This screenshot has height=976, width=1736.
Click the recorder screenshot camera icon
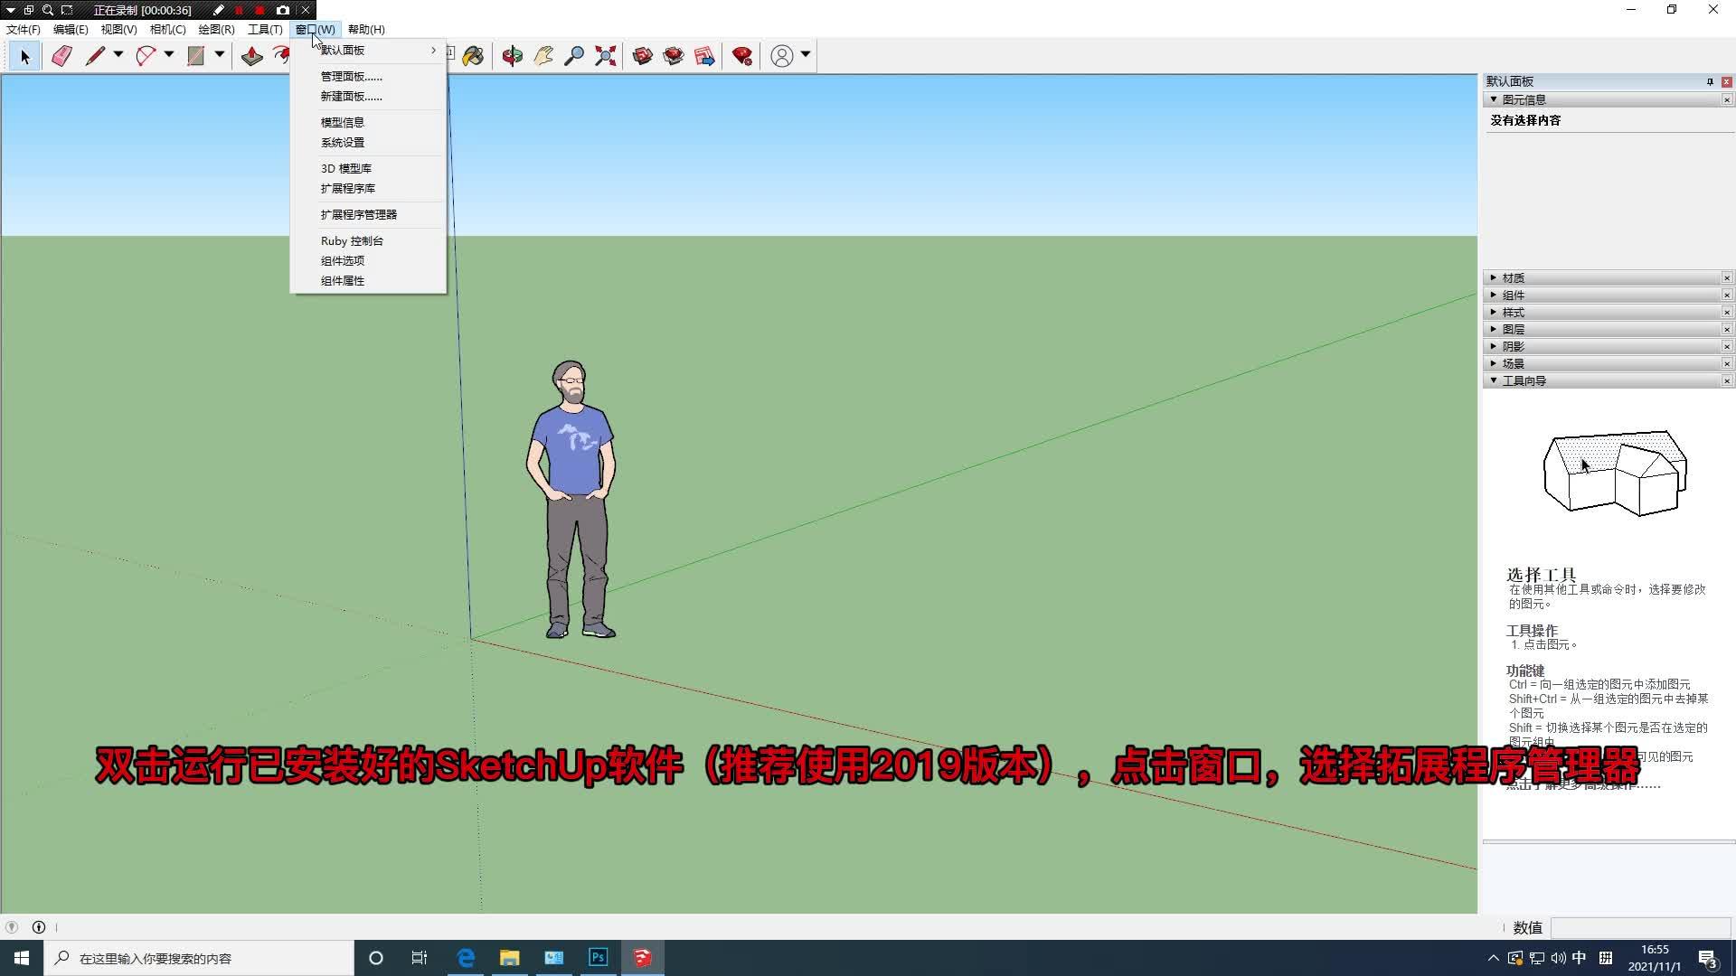pos(283,10)
